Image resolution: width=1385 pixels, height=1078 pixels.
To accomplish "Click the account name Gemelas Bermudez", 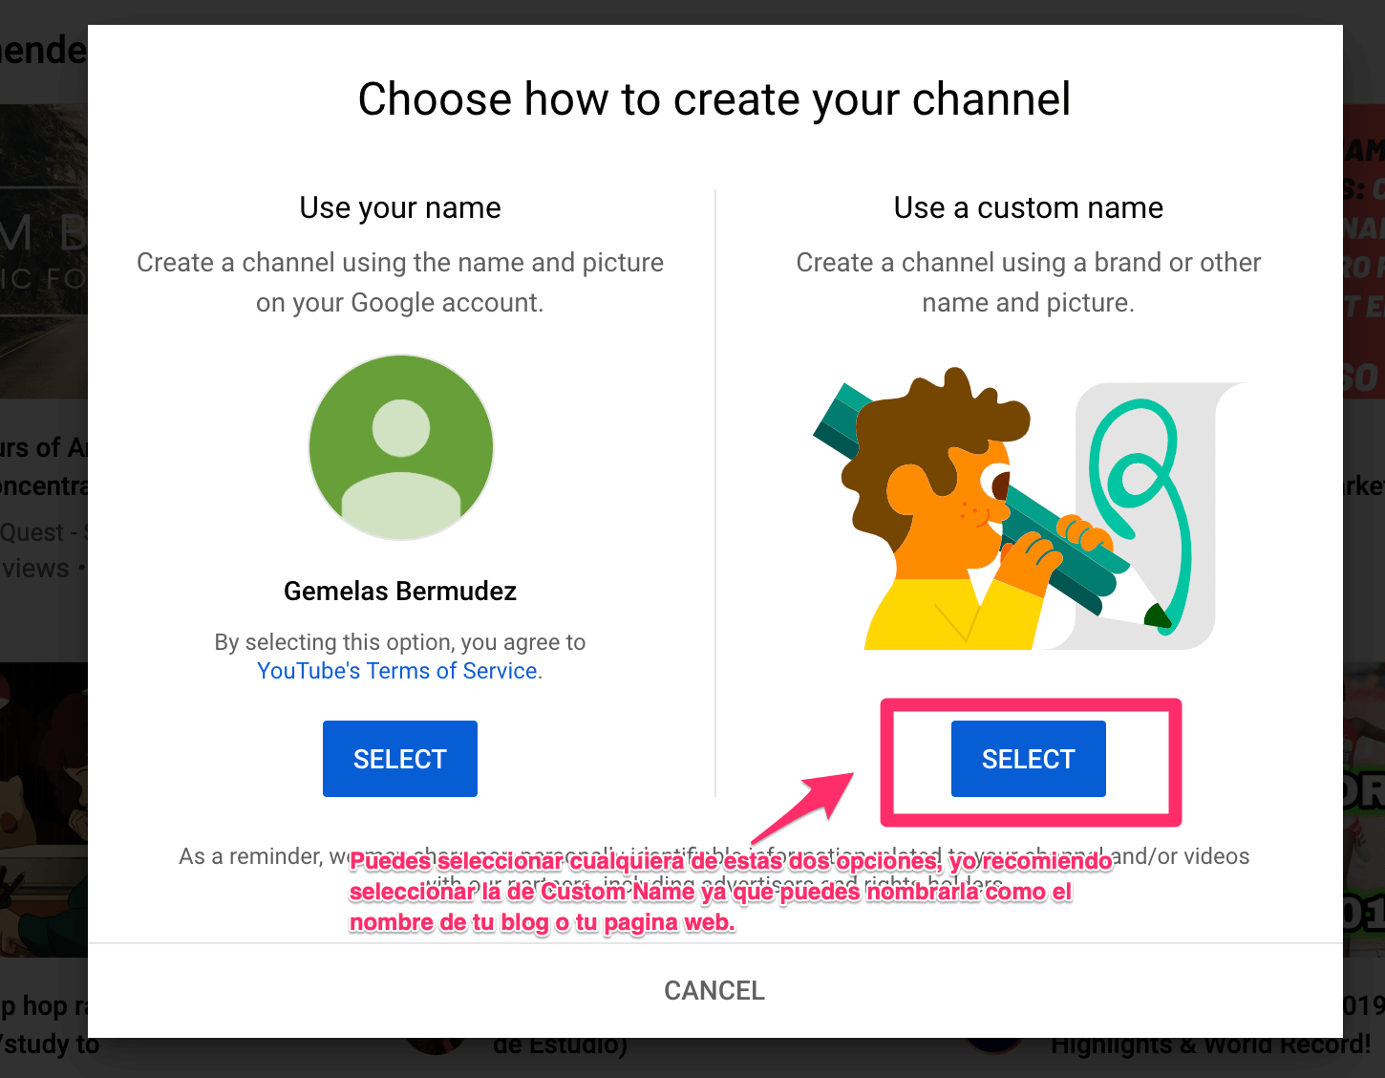I will [x=400, y=591].
